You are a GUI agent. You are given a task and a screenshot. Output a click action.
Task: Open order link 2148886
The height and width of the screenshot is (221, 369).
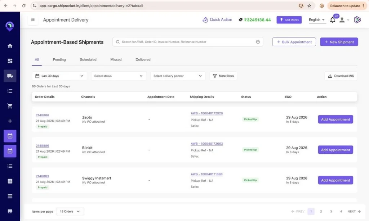point(43,146)
